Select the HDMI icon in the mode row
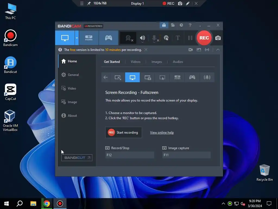The image size is (278, 209). click(x=177, y=77)
